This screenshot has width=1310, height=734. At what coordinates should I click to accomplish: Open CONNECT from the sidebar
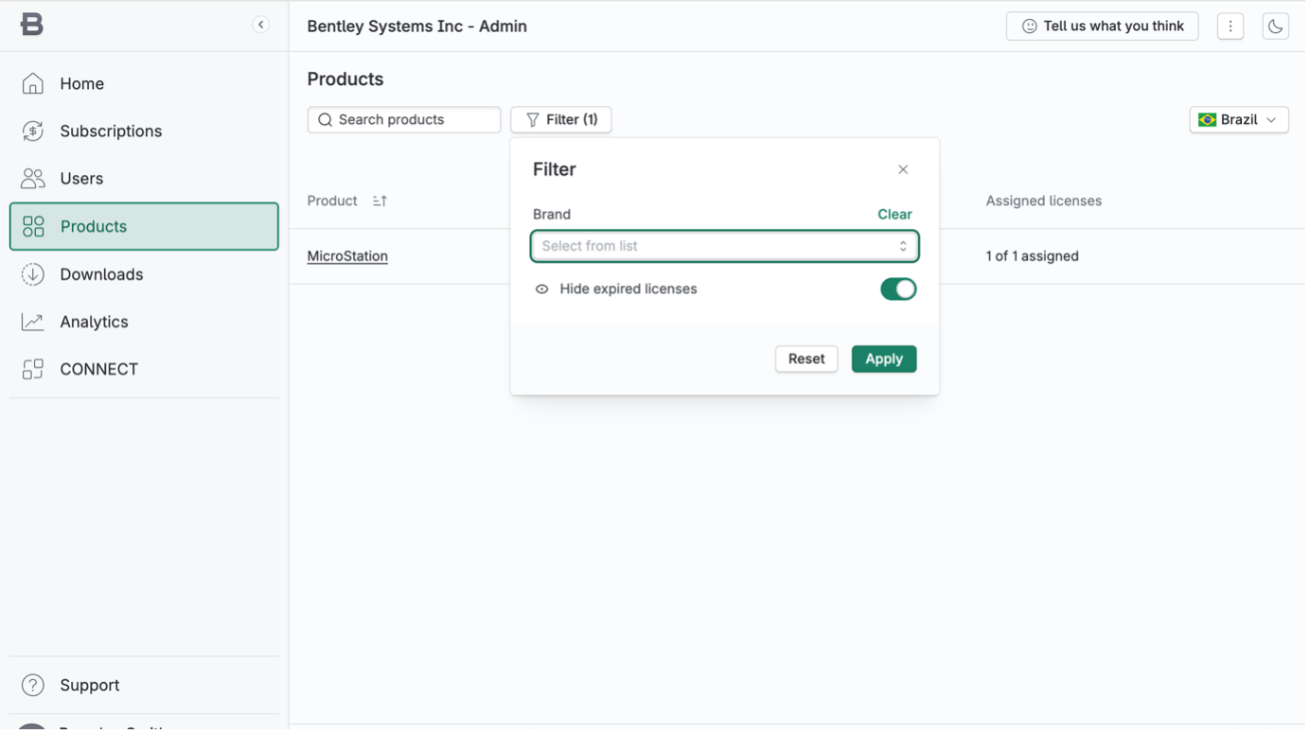click(145, 370)
